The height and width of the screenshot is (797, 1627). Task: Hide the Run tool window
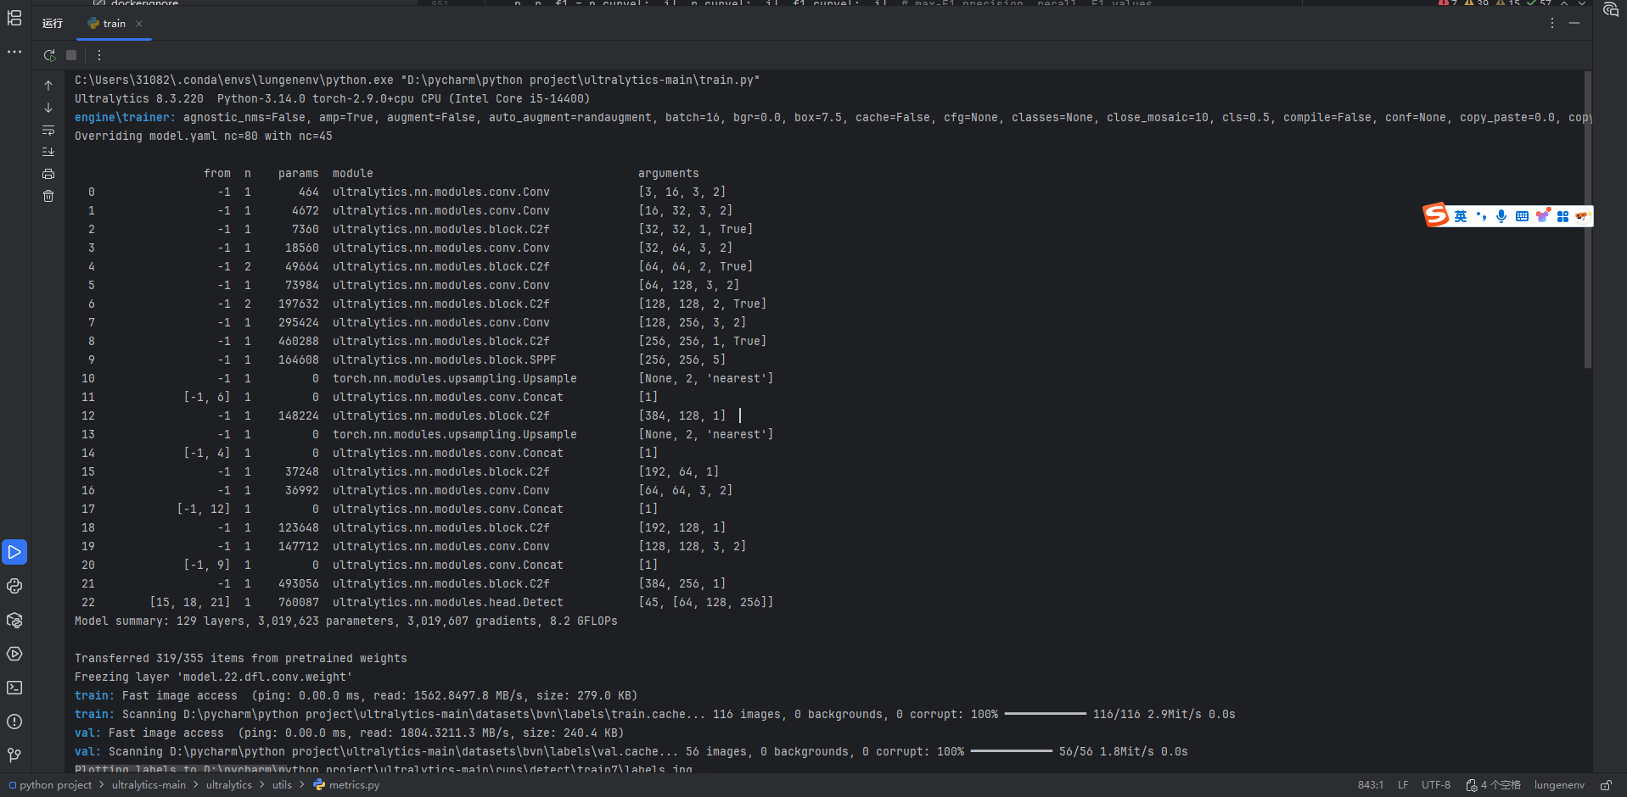(x=1574, y=24)
